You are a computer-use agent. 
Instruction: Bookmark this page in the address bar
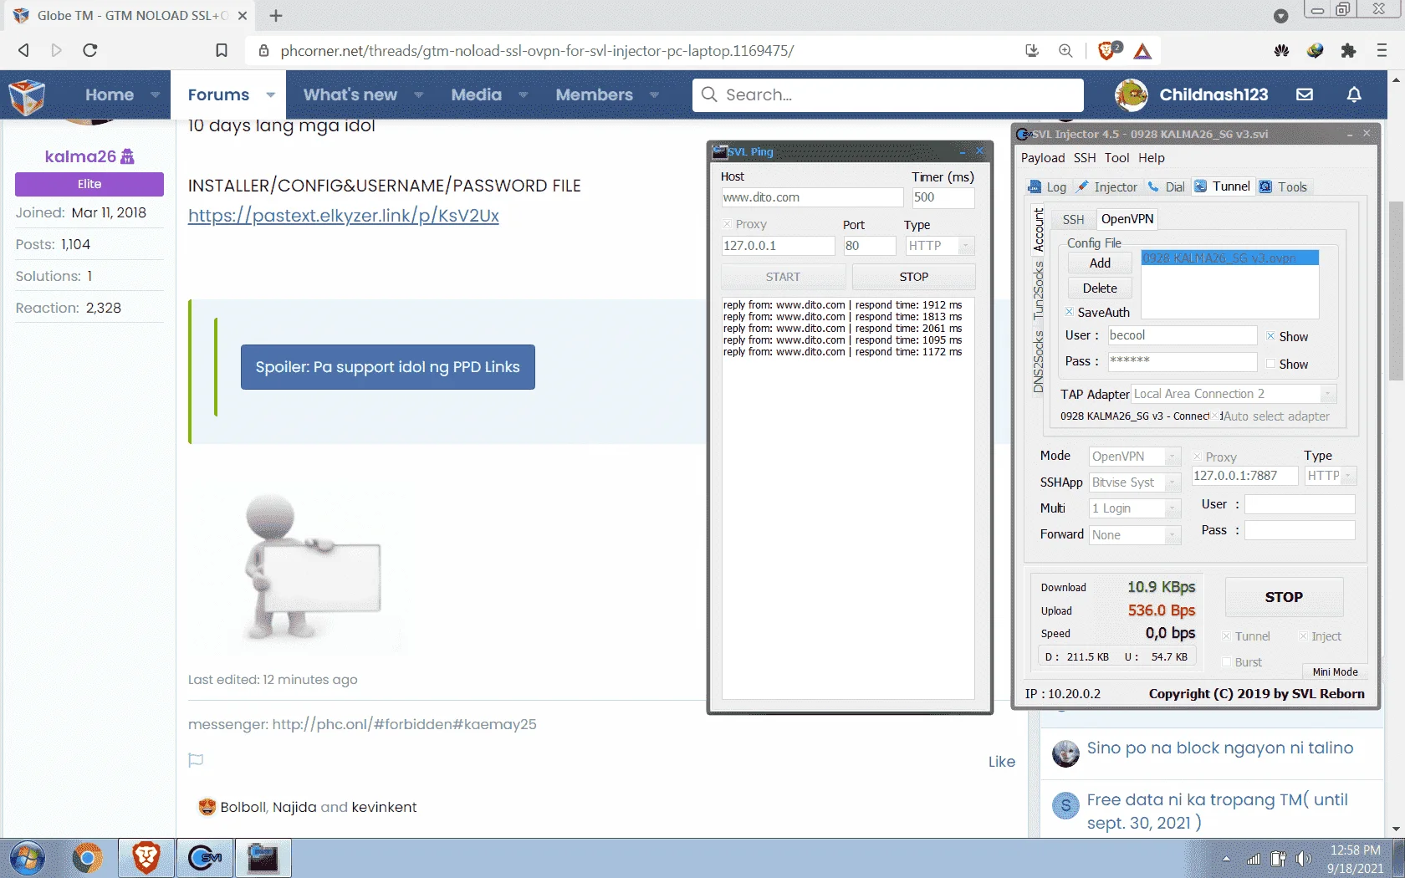pyautogui.click(x=222, y=50)
